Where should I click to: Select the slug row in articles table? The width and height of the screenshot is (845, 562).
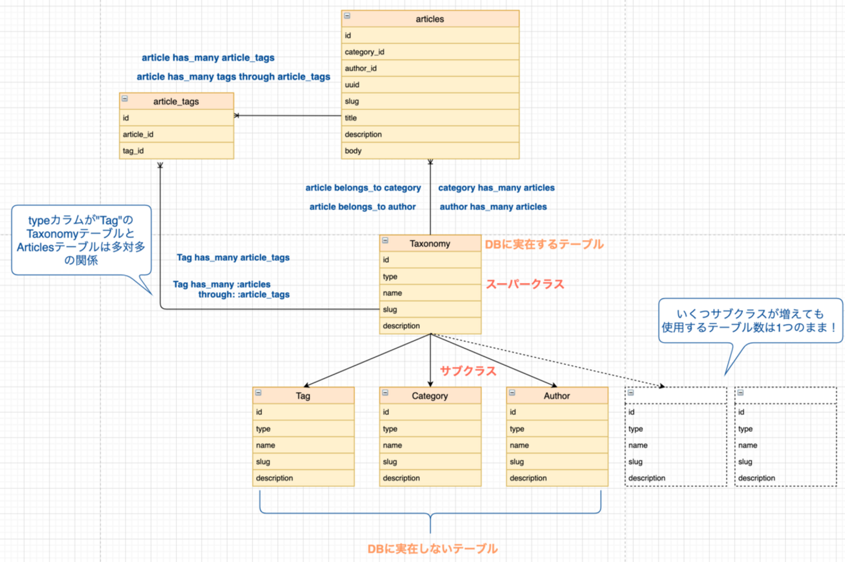point(430,101)
